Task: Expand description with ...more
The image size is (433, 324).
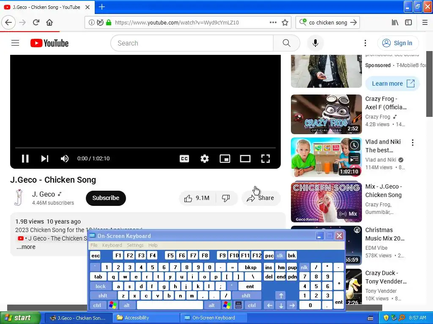Action: (26, 247)
